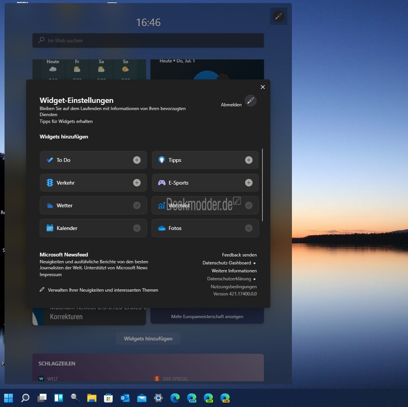The height and width of the screenshot is (407, 408).
Task: Open the Feedback senden link
Action: 239,255
